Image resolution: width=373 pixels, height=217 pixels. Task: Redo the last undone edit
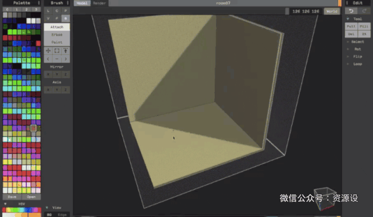click(x=364, y=11)
